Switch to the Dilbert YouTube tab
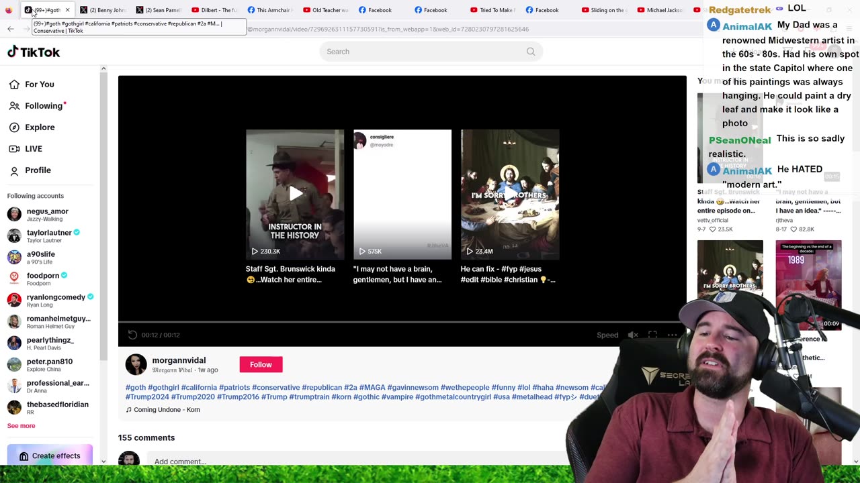 point(214,10)
